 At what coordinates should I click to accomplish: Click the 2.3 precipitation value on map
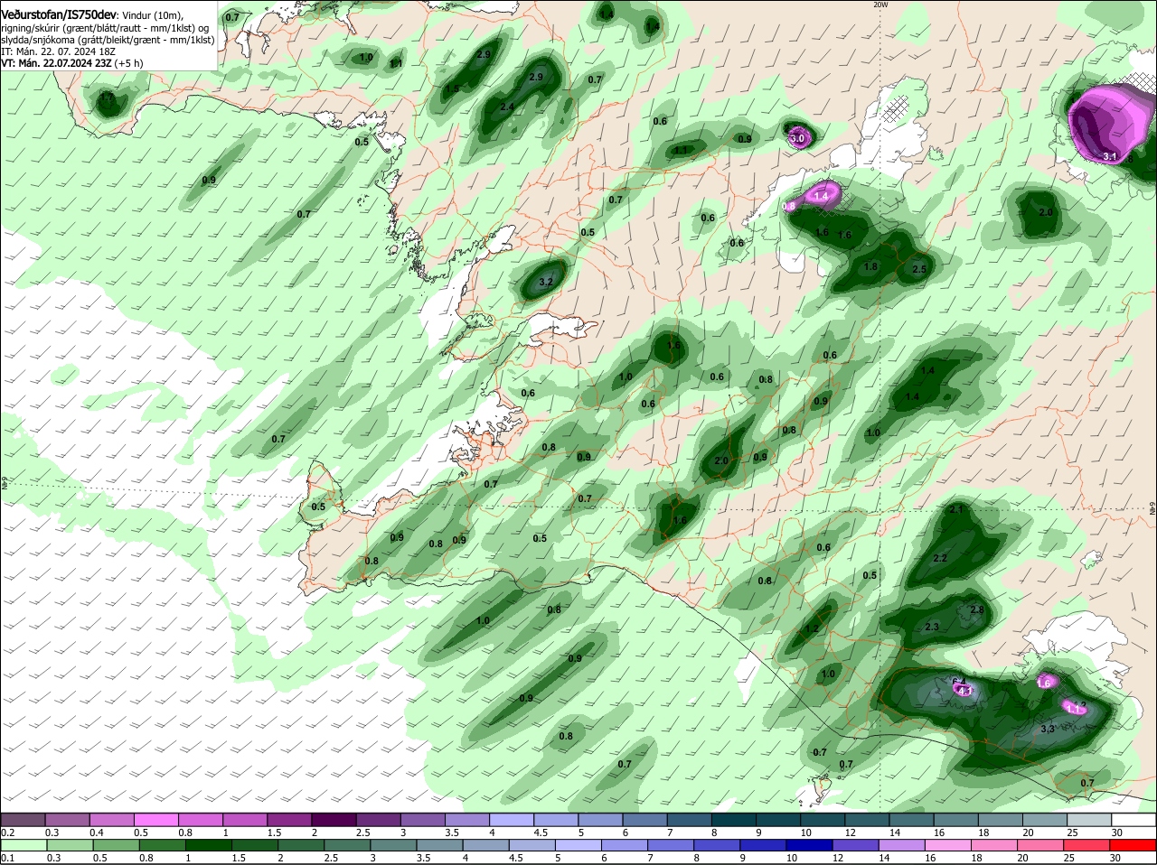coord(933,628)
